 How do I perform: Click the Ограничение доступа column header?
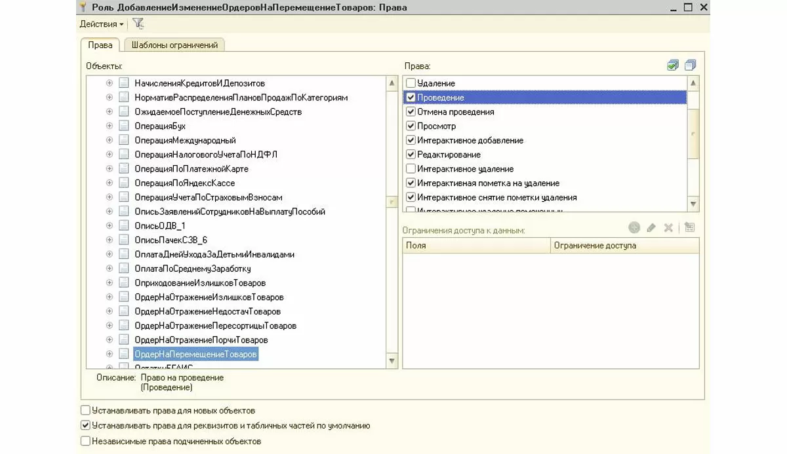click(624, 246)
